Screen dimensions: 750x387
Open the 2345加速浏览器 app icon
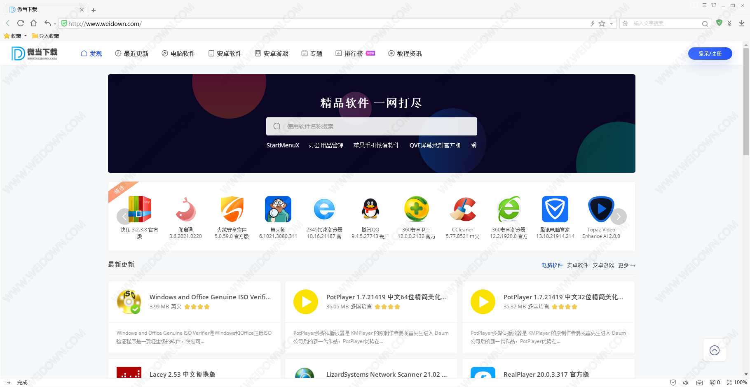tap(324, 209)
